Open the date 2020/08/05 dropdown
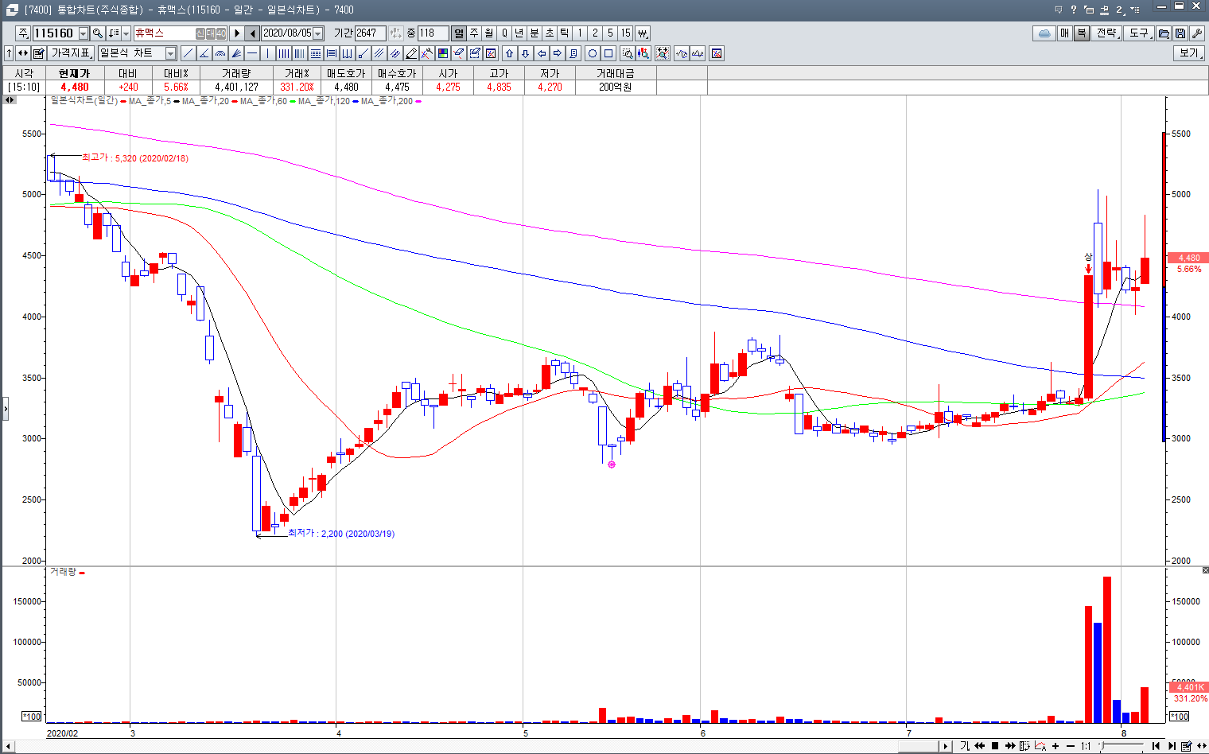 point(318,33)
